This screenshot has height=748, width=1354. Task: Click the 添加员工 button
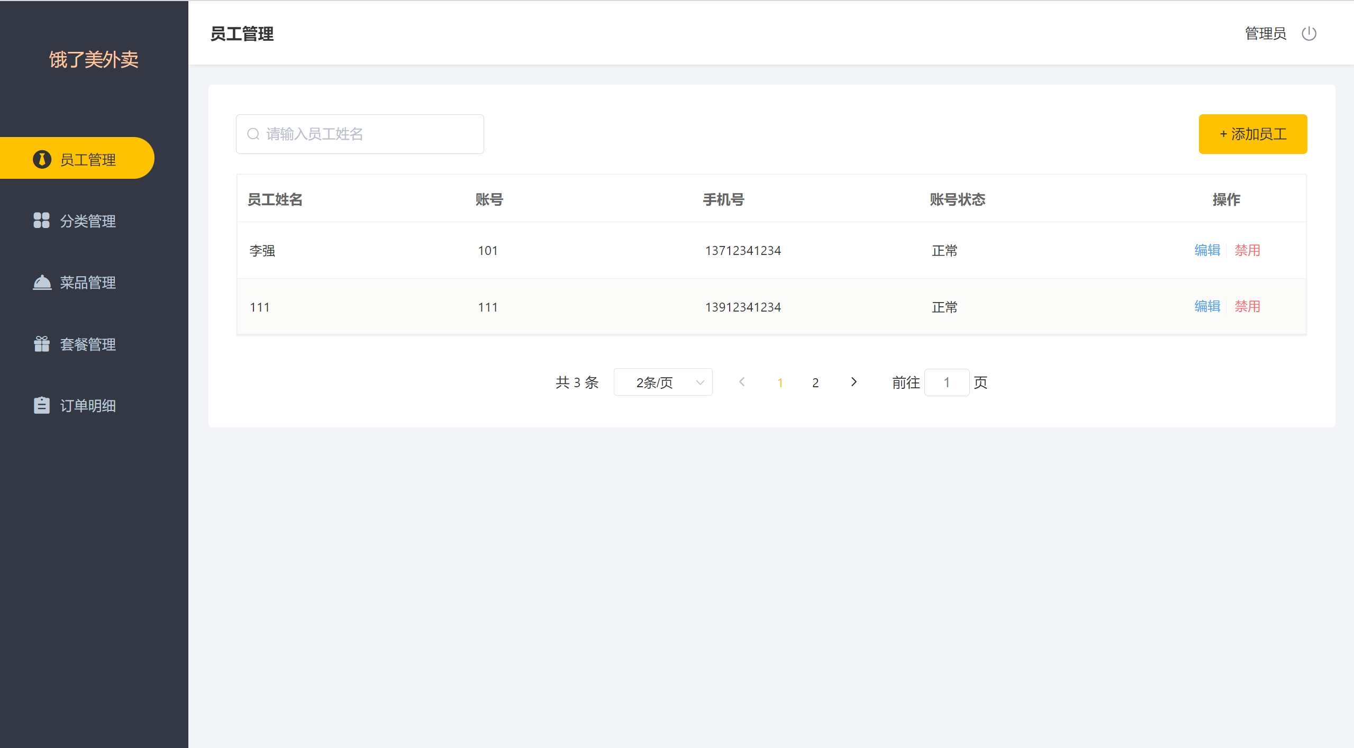coord(1252,134)
